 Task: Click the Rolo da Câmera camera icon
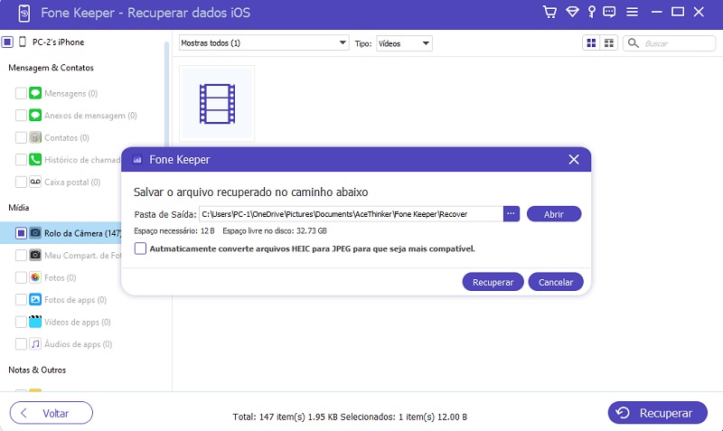click(35, 233)
